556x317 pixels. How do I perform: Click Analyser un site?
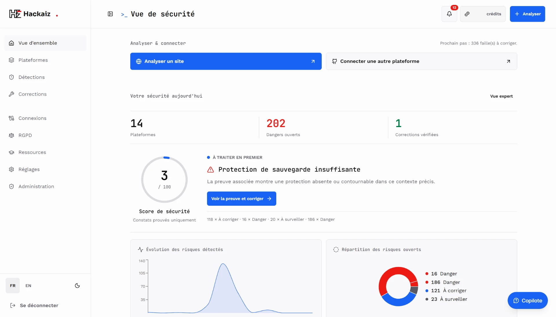(226, 61)
